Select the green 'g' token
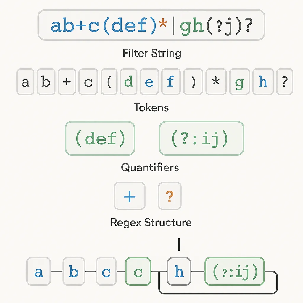Image resolution: width=303 pixels, height=303 pixels. (239, 82)
